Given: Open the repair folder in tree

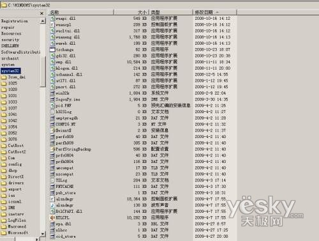Looking at the screenshot, I should (x=8, y=27).
